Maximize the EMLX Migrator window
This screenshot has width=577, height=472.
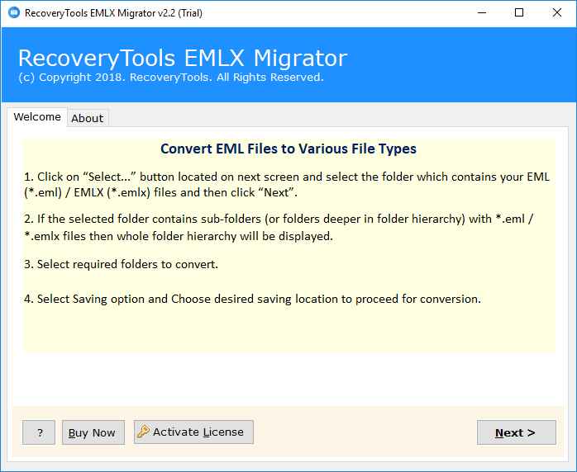pos(519,13)
